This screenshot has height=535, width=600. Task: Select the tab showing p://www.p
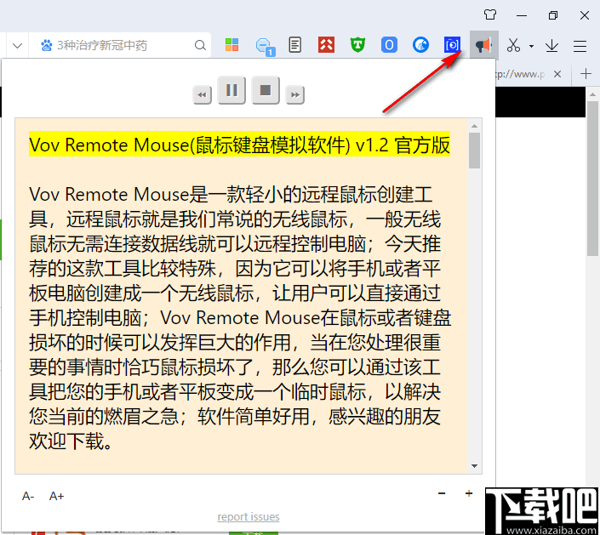point(520,74)
